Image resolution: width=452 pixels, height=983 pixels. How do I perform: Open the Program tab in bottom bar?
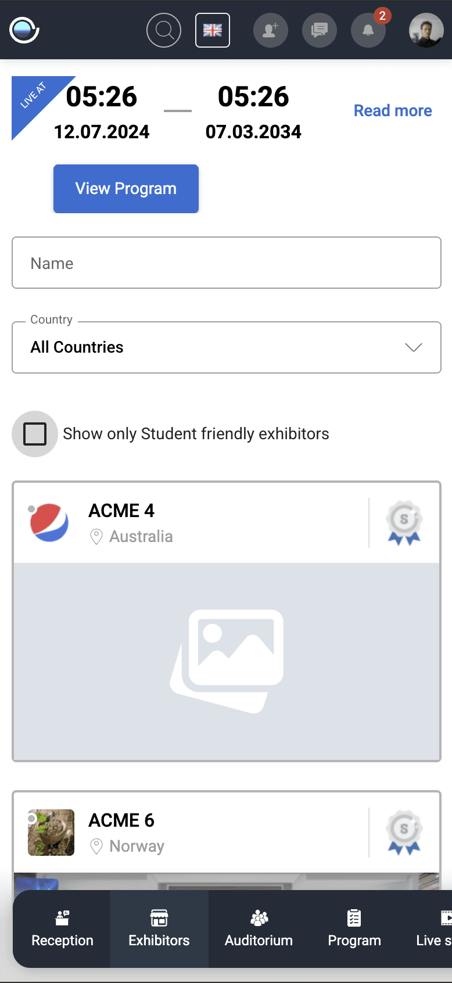pos(354,929)
